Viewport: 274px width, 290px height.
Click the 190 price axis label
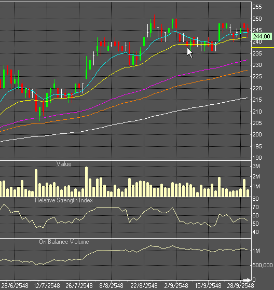click(257, 158)
